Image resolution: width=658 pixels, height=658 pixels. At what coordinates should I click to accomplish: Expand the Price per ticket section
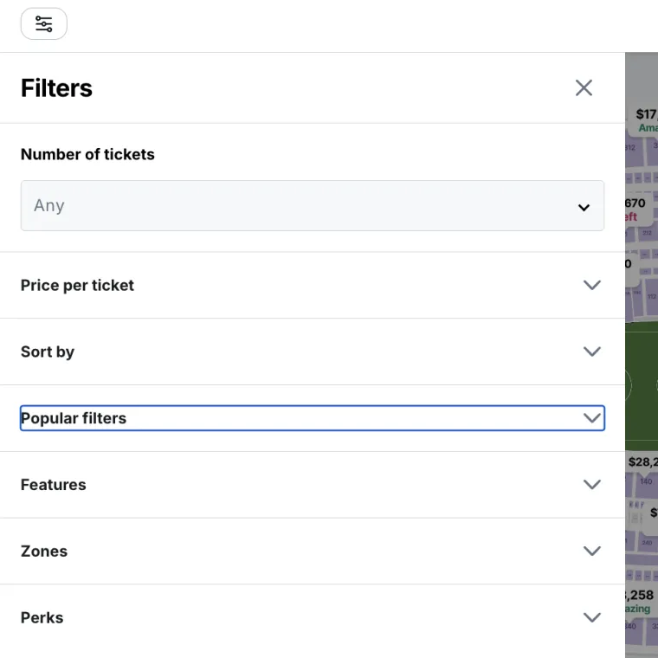pyautogui.click(x=78, y=285)
